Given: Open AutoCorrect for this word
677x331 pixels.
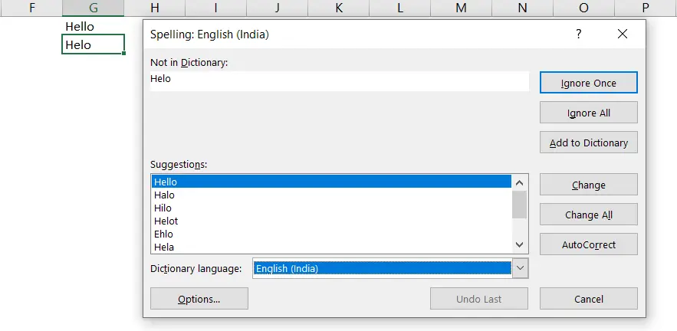Looking at the screenshot, I should coord(589,244).
